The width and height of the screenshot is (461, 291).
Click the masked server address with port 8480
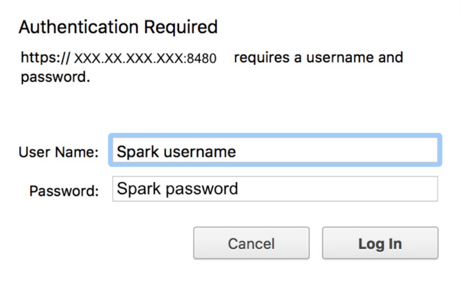click(145, 59)
